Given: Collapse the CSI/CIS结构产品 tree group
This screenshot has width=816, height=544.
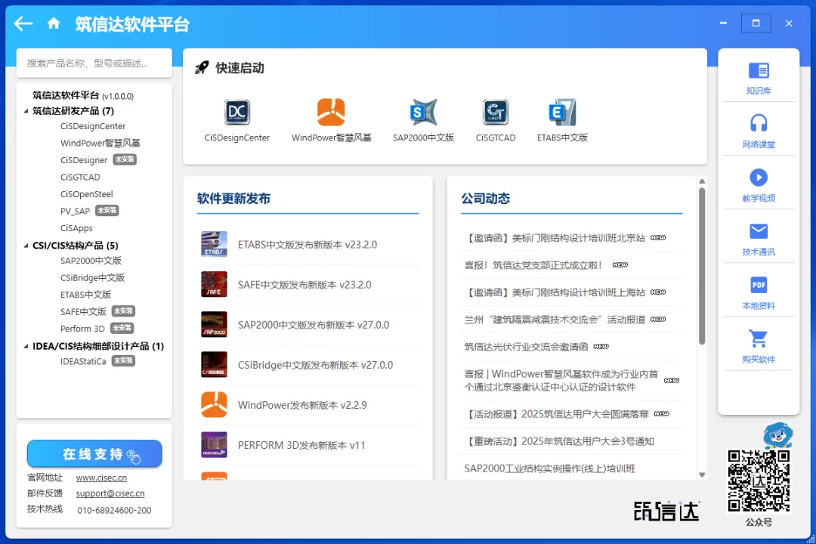Looking at the screenshot, I should pyautogui.click(x=26, y=246).
